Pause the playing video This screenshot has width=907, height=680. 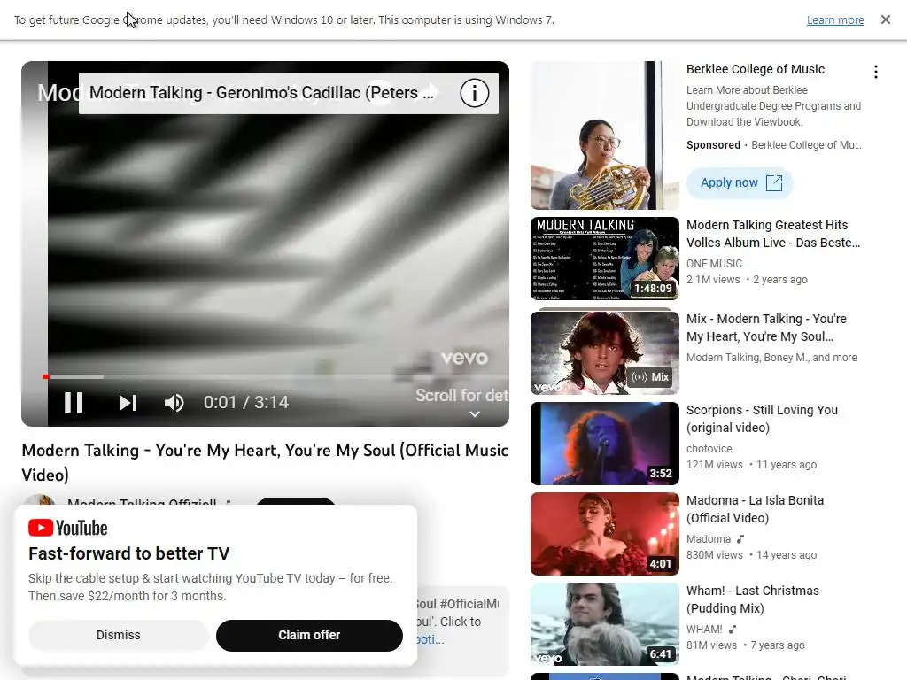74,403
